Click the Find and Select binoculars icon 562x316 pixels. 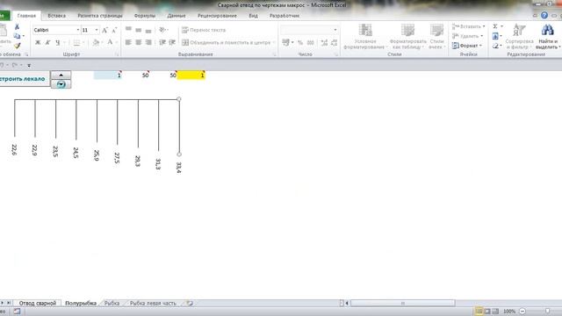pyautogui.click(x=547, y=30)
